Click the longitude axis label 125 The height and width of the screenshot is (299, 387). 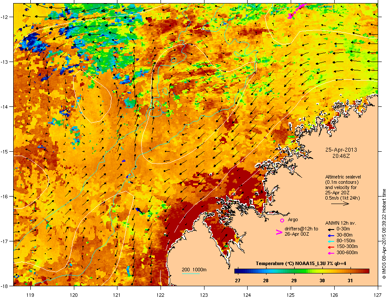coord(291,295)
